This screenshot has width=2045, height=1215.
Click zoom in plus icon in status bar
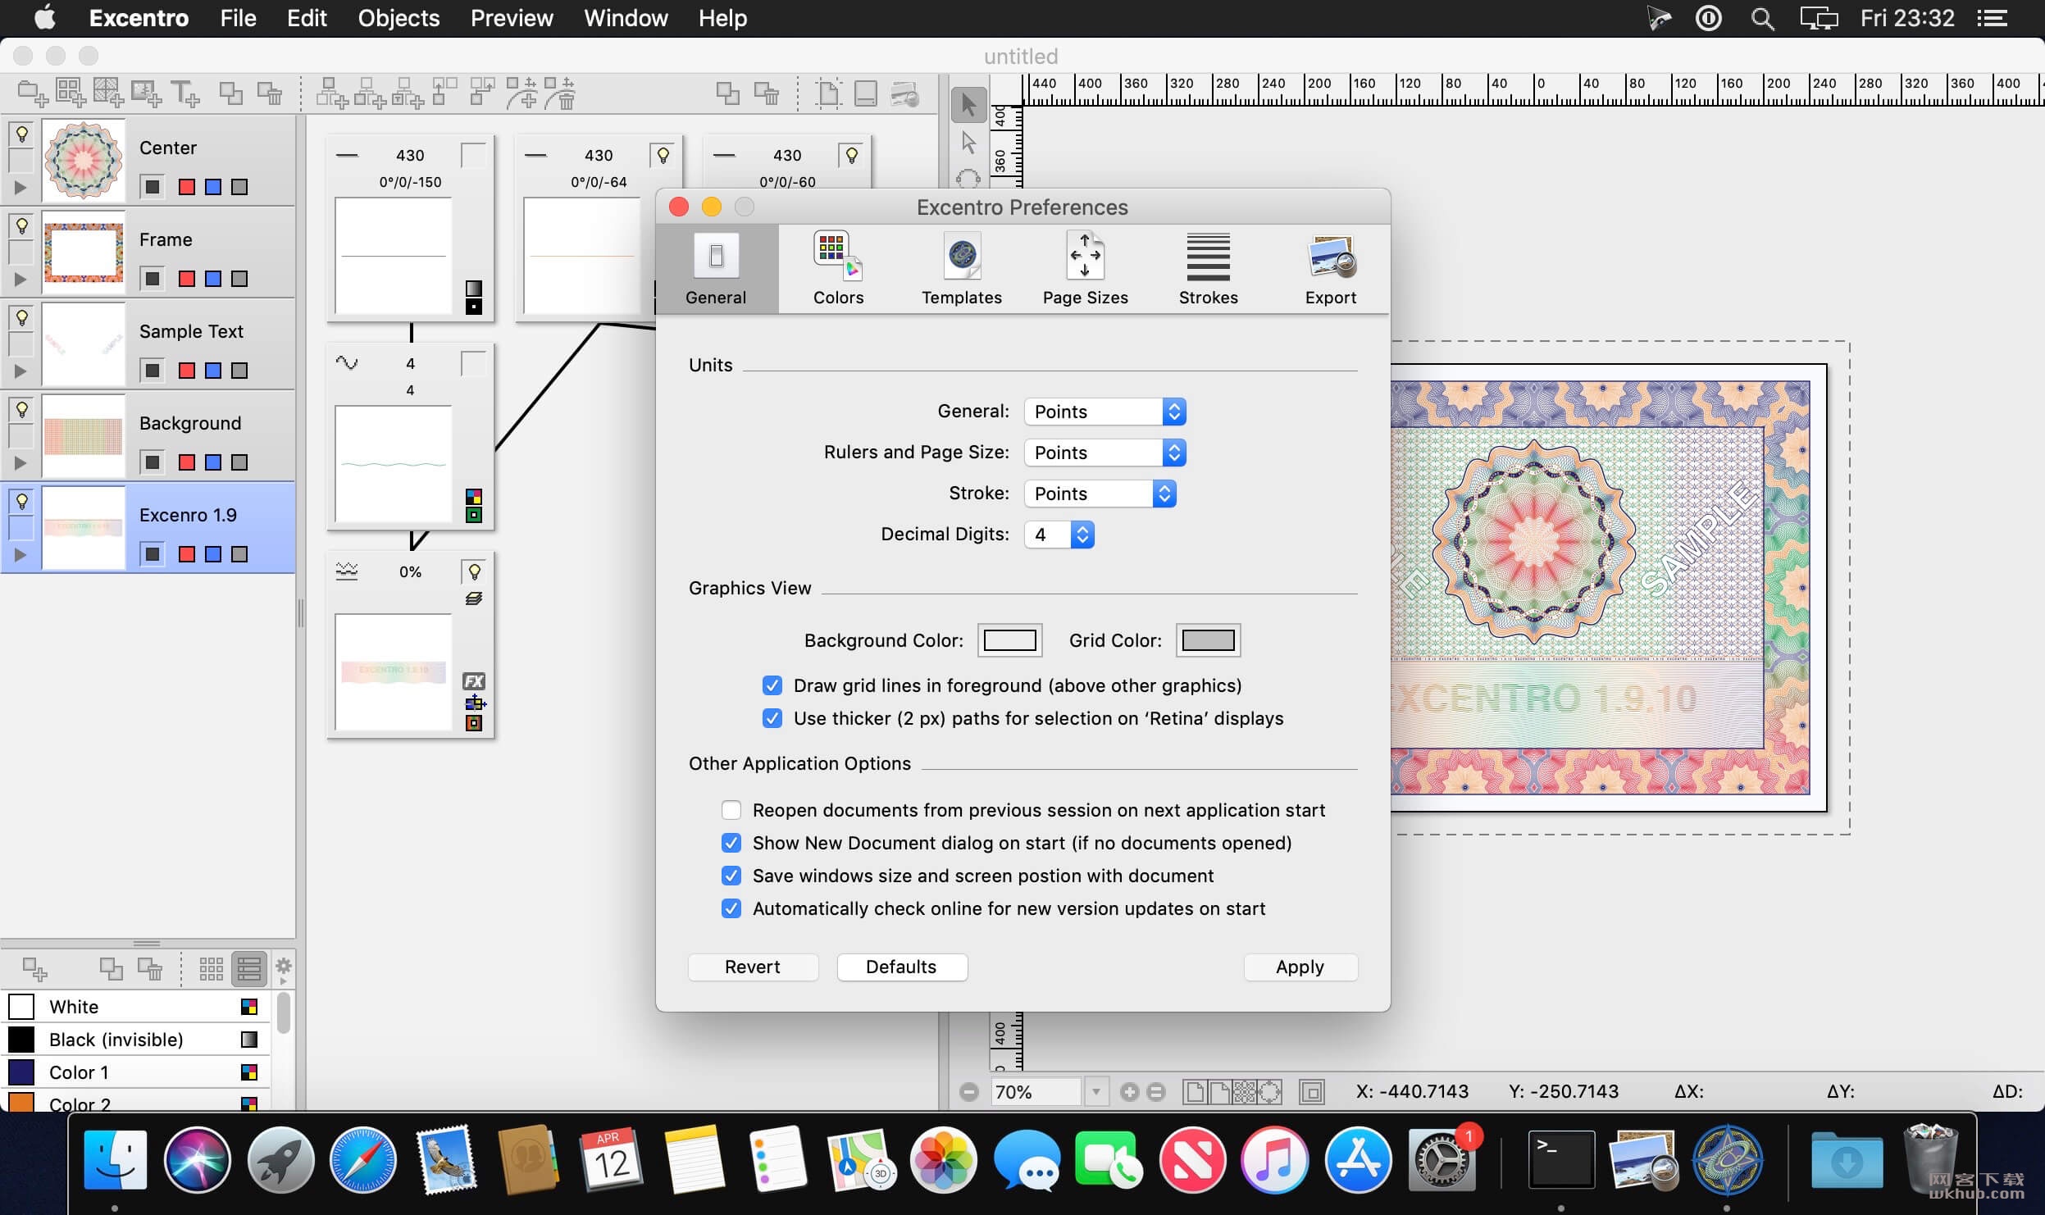tap(1129, 1092)
